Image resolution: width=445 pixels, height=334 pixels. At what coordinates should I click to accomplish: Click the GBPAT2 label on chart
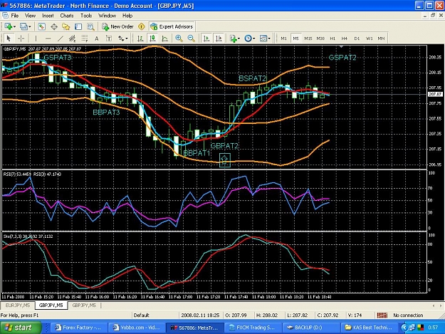tap(224, 146)
